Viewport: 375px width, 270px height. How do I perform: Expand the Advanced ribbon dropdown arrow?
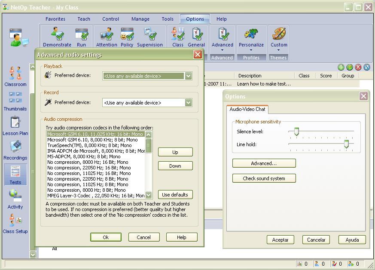[x=222, y=50]
